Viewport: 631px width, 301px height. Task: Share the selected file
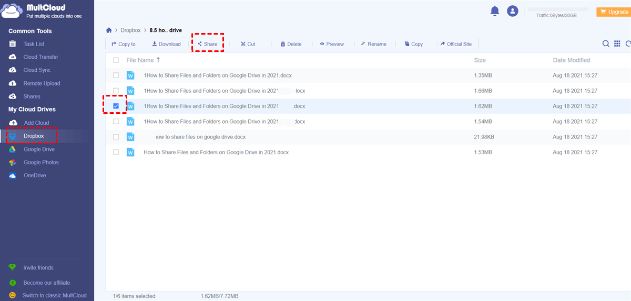[x=207, y=44]
